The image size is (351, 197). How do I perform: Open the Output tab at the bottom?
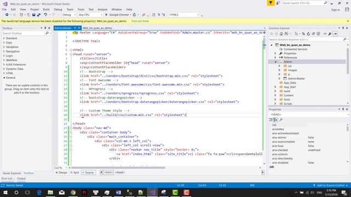pos(21,178)
